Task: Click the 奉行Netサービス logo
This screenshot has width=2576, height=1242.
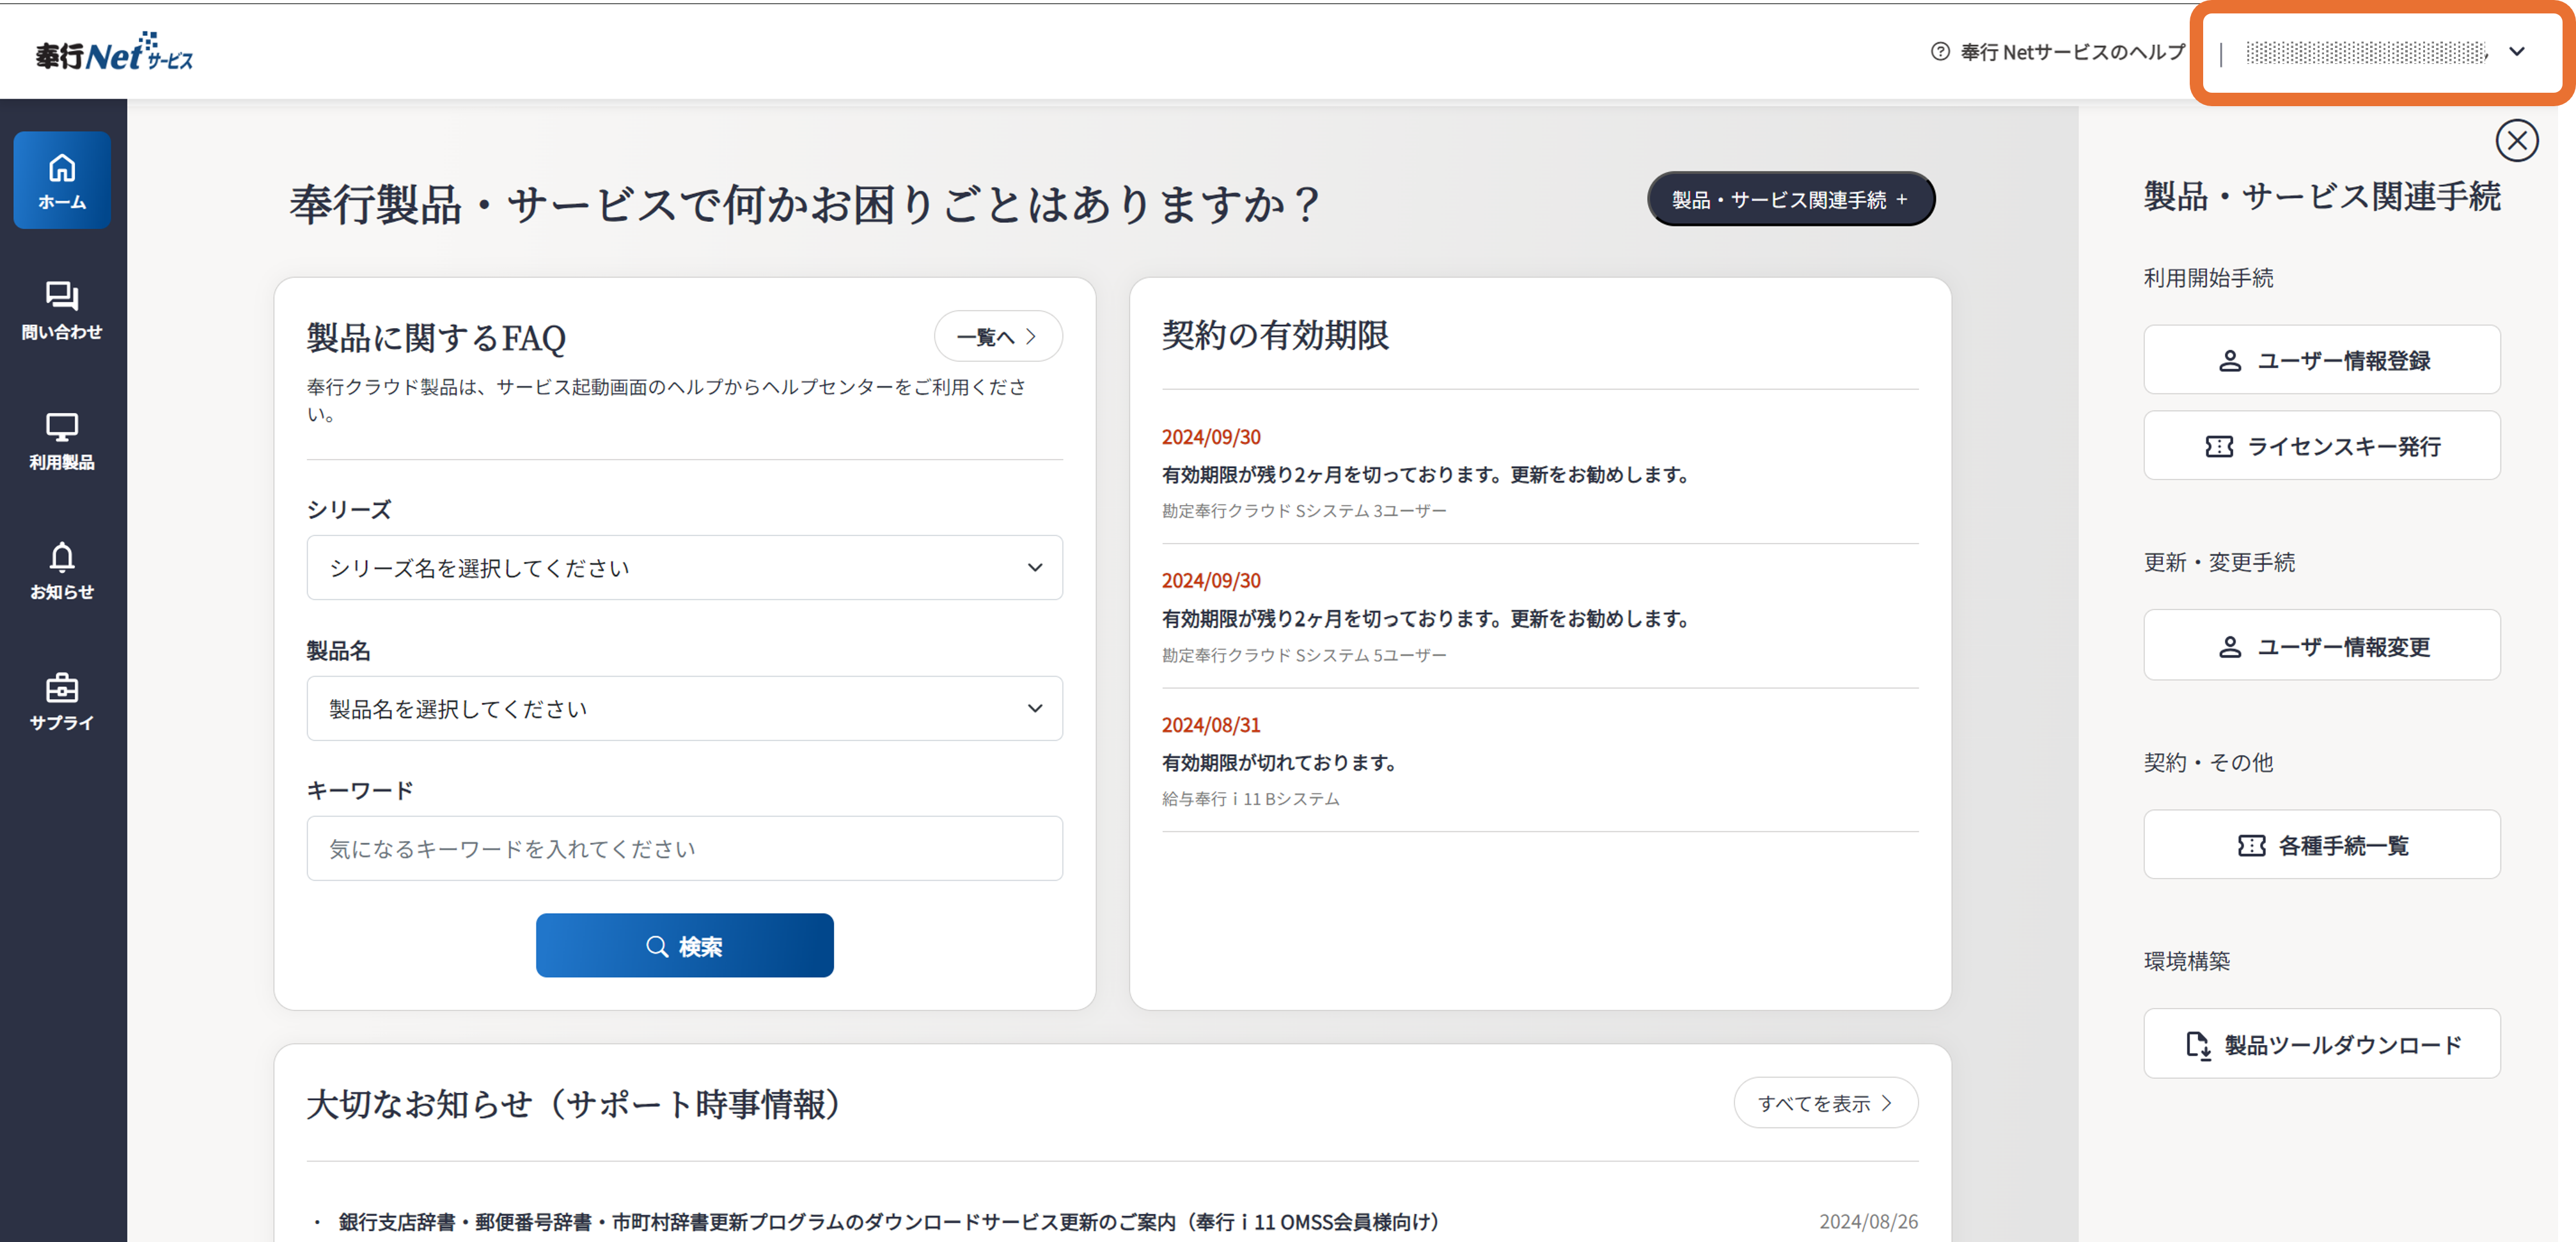Action: click(114, 52)
